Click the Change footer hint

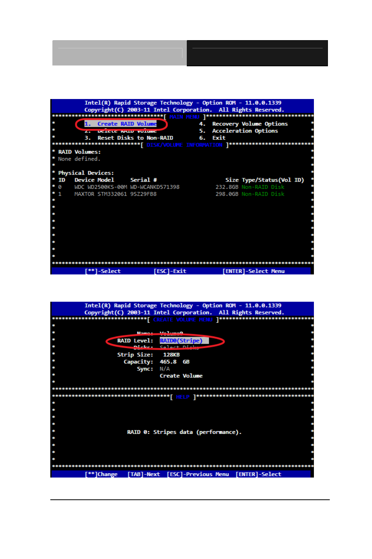pos(101,474)
